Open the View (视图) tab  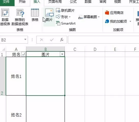117,2
